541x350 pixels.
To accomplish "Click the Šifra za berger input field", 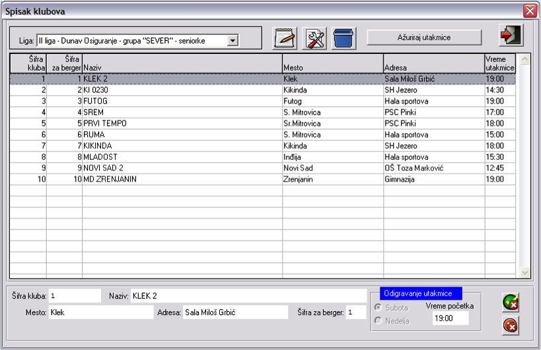I will 356,312.
